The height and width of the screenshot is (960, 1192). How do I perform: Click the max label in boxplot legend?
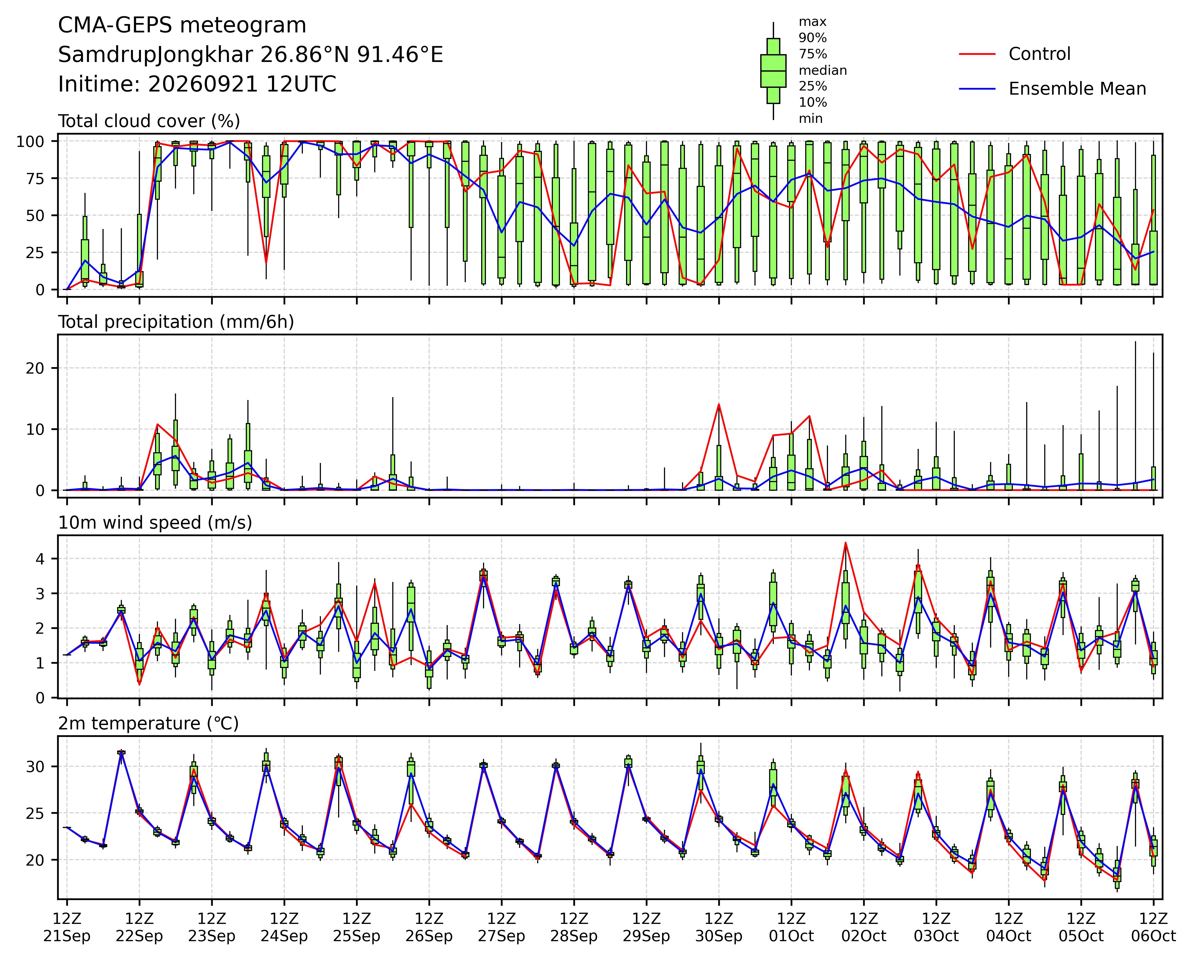pos(813,22)
